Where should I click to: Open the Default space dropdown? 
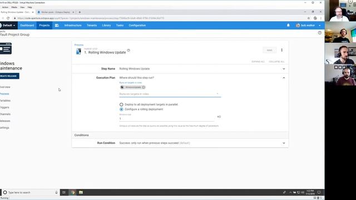(x=9, y=26)
